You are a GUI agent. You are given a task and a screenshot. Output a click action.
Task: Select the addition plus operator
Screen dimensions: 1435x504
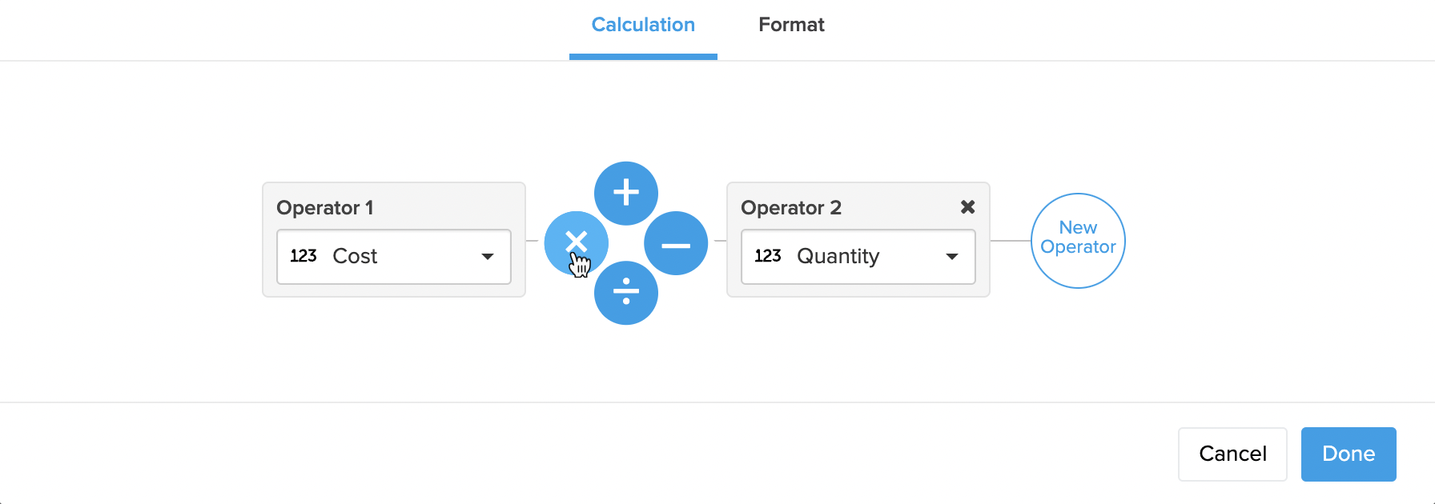(x=626, y=194)
